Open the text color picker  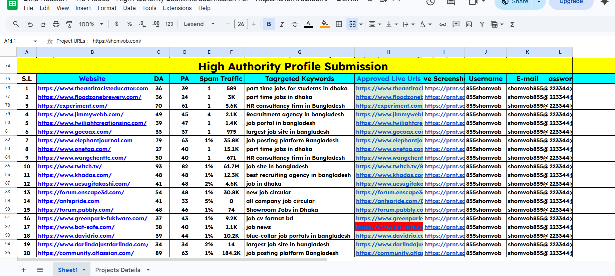tap(308, 24)
